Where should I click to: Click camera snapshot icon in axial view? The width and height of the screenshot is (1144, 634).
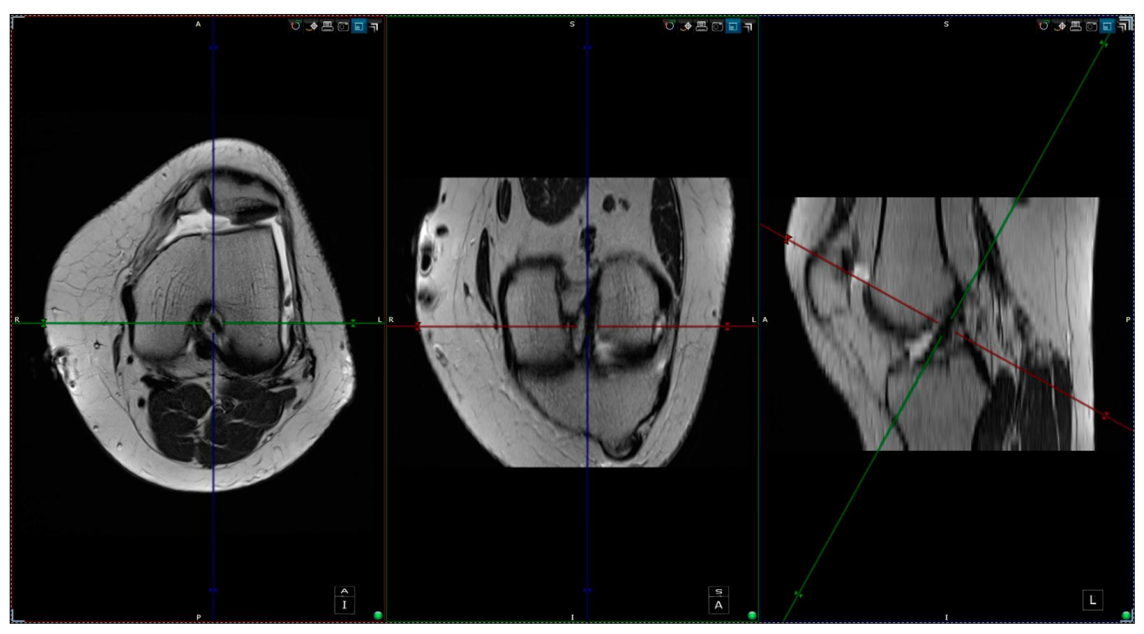pos(343,26)
